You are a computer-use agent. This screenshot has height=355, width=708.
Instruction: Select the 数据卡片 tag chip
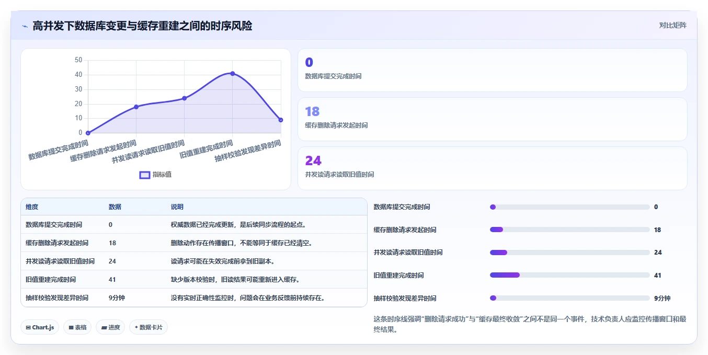149,327
